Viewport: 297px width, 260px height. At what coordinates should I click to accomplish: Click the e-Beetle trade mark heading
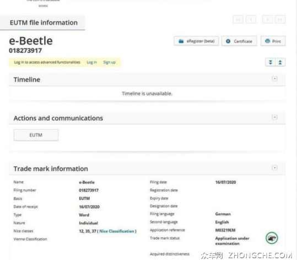(31, 41)
